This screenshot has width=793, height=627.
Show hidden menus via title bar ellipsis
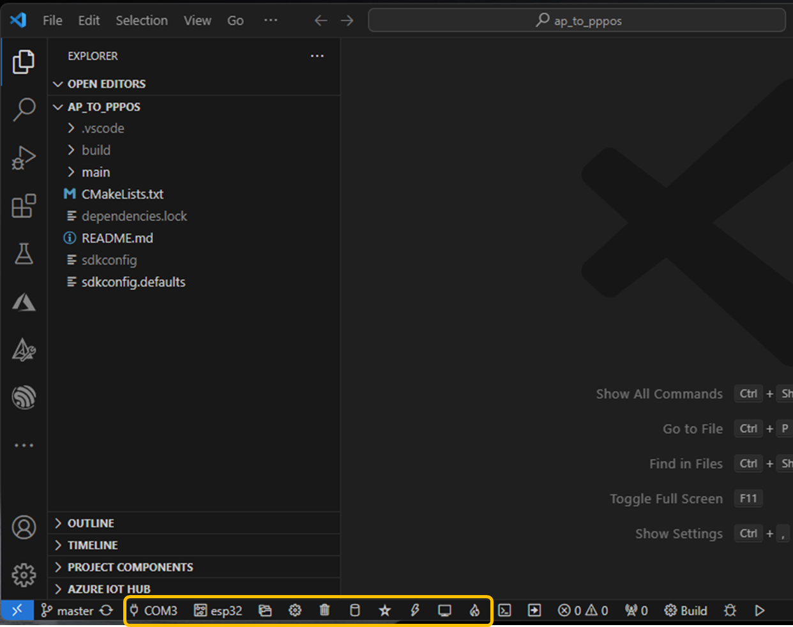pos(271,20)
